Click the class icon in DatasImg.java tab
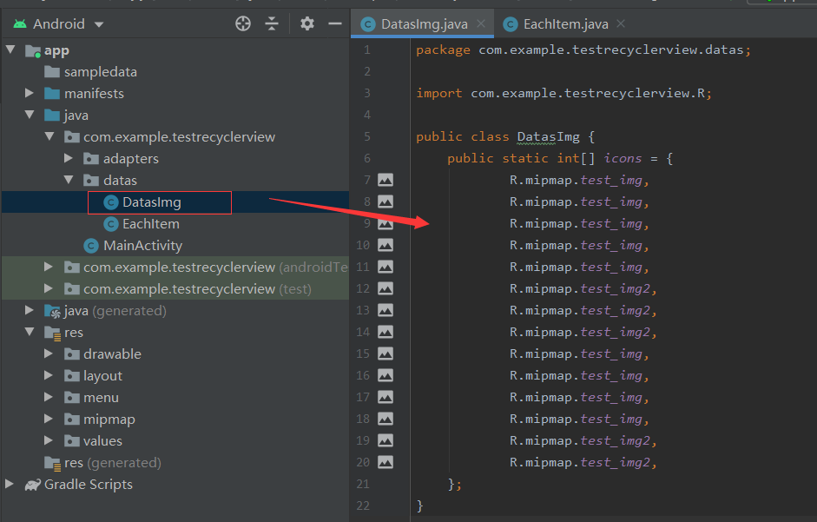This screenshot has height=522, width=817. (x=368, y=24)
